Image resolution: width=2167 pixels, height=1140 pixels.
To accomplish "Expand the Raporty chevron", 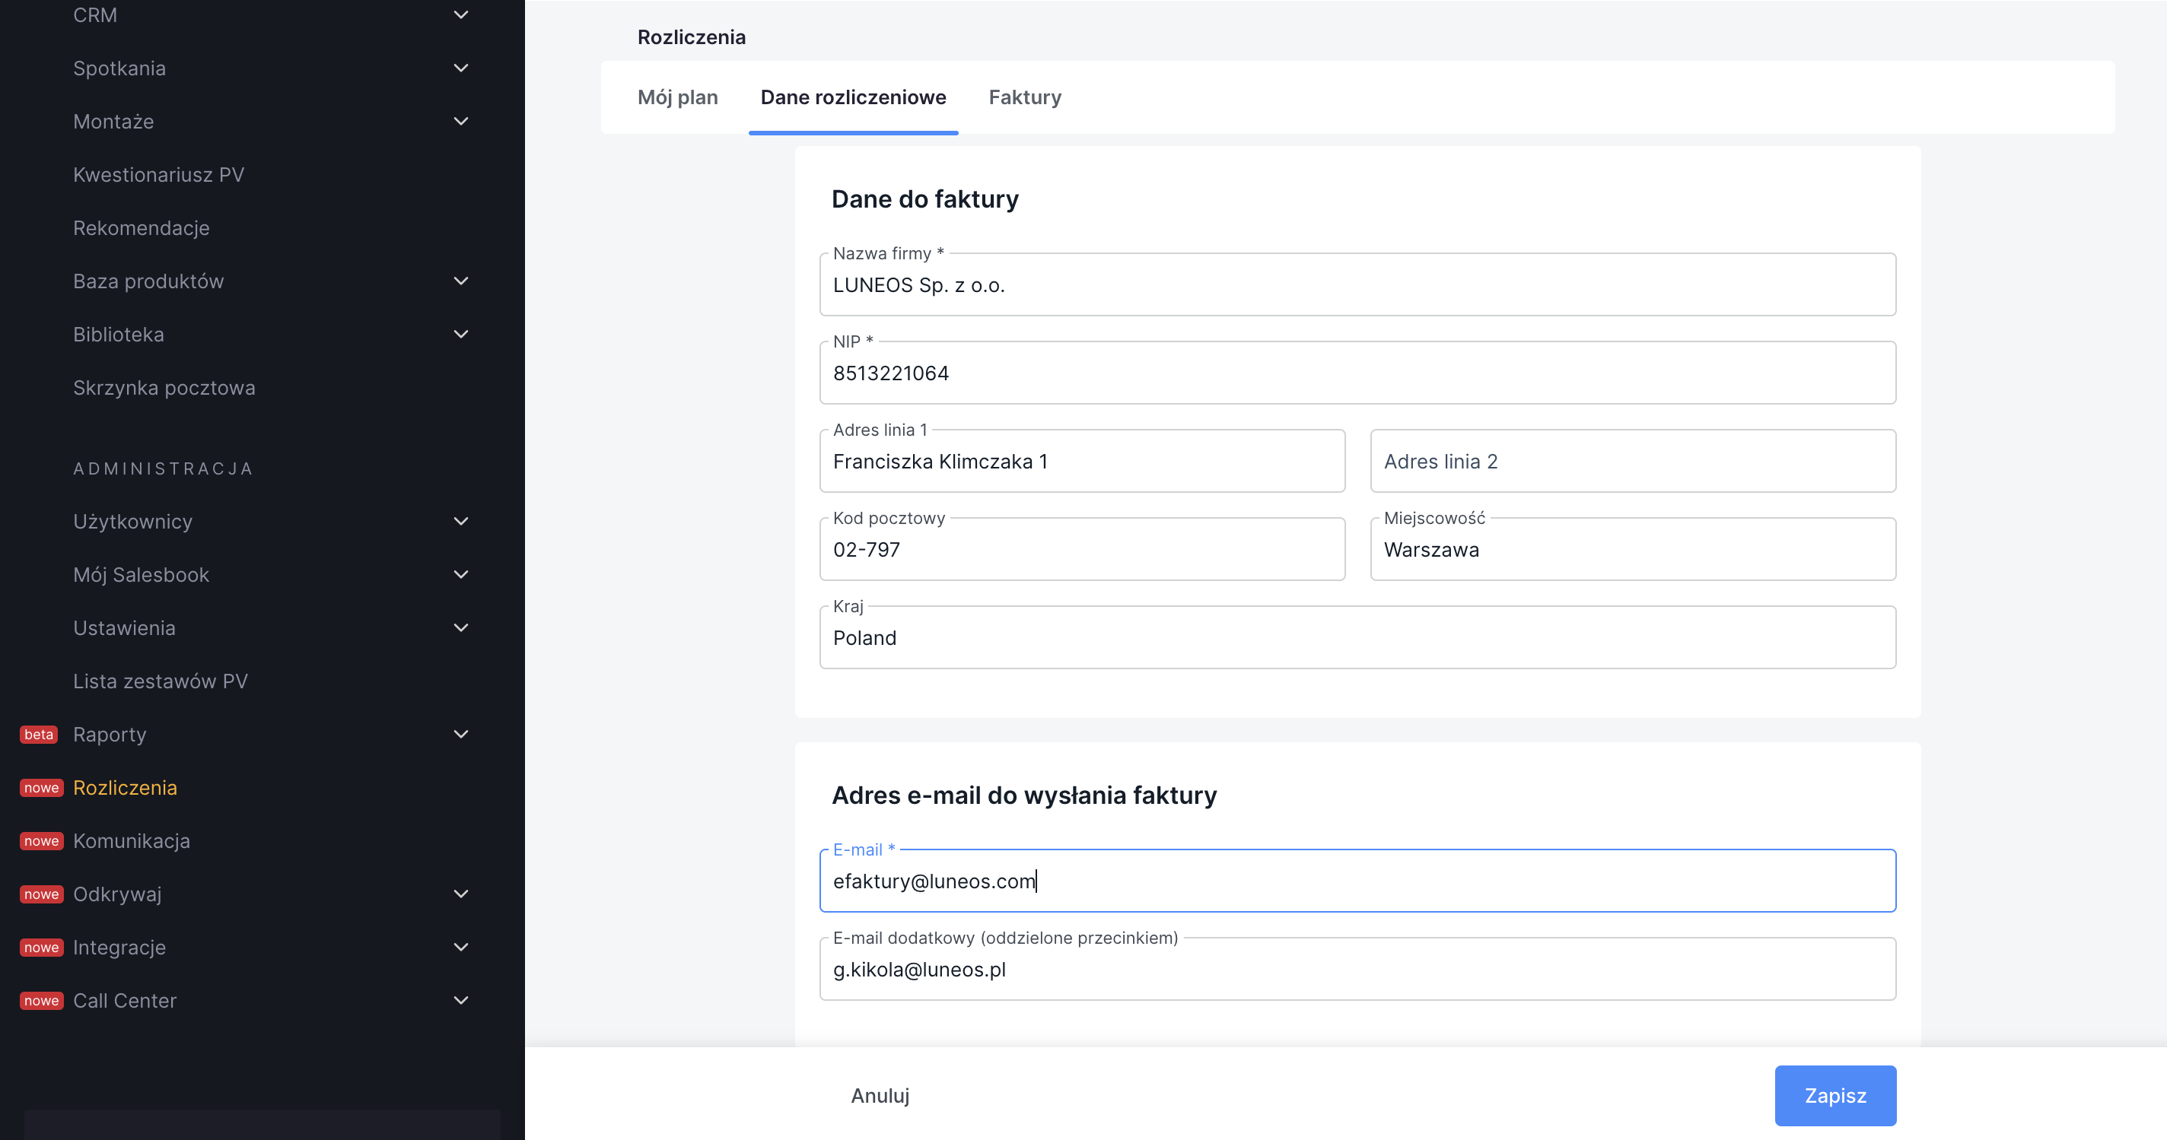I will click(x=460, y=734).
